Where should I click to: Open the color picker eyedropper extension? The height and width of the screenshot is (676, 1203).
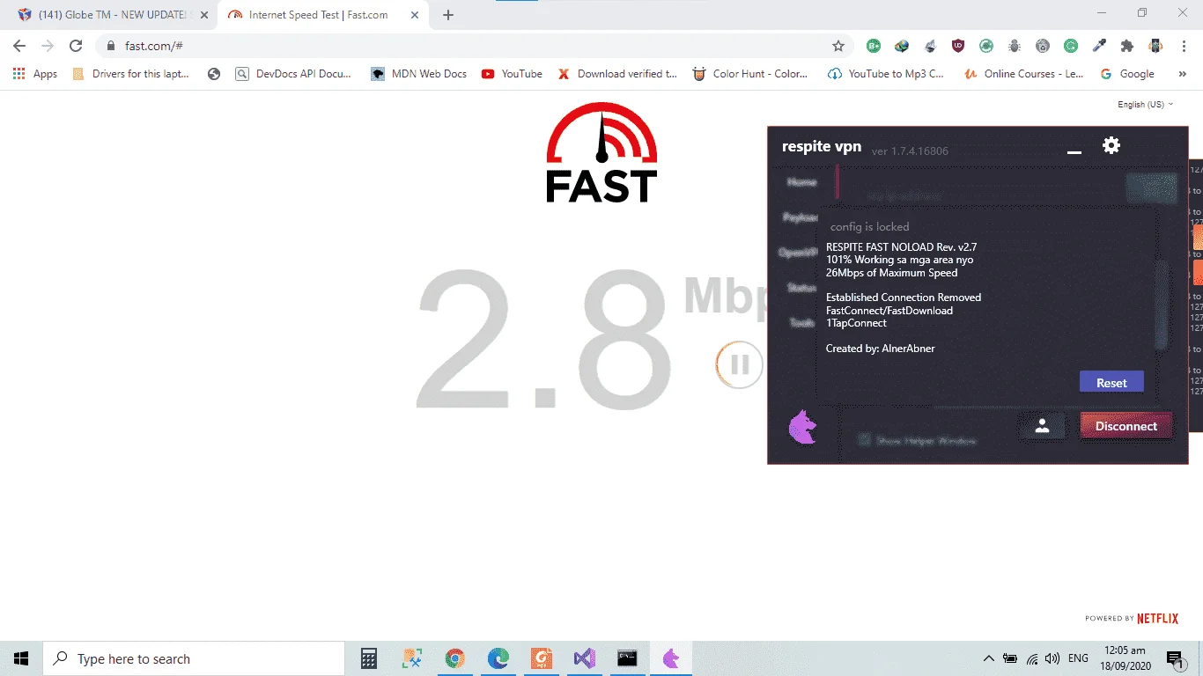click(x=1099, y=46)
